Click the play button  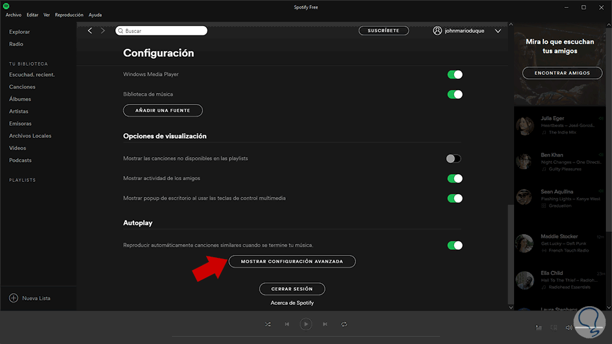tap(305, 324)
